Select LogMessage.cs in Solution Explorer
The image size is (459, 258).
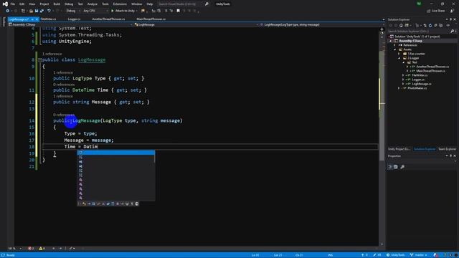tap(422, 84)
